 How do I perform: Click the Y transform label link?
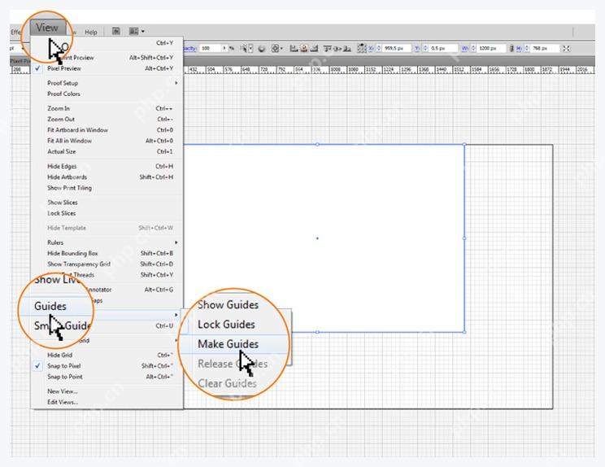coord(417,48)
